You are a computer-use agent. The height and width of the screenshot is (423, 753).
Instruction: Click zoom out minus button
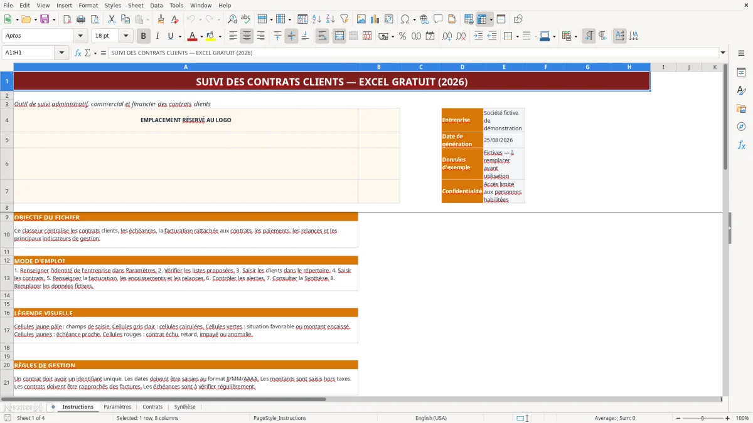[x=678, y=418]
